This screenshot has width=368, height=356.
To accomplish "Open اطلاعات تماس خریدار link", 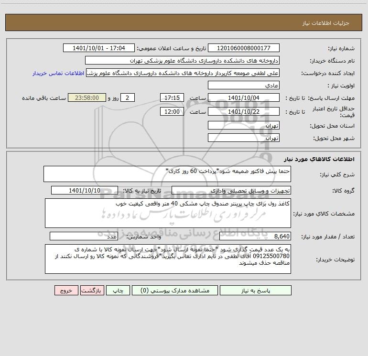I will click(x=58, y=73).
